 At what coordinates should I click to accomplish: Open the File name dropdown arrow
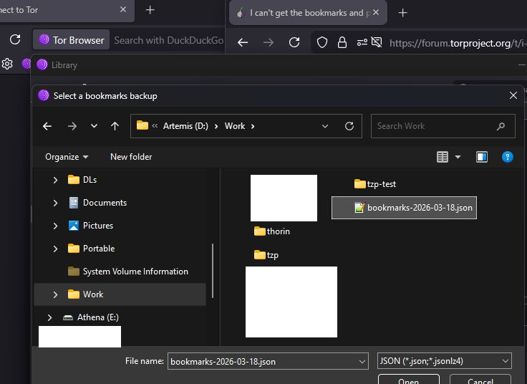(x=362, y=362)
